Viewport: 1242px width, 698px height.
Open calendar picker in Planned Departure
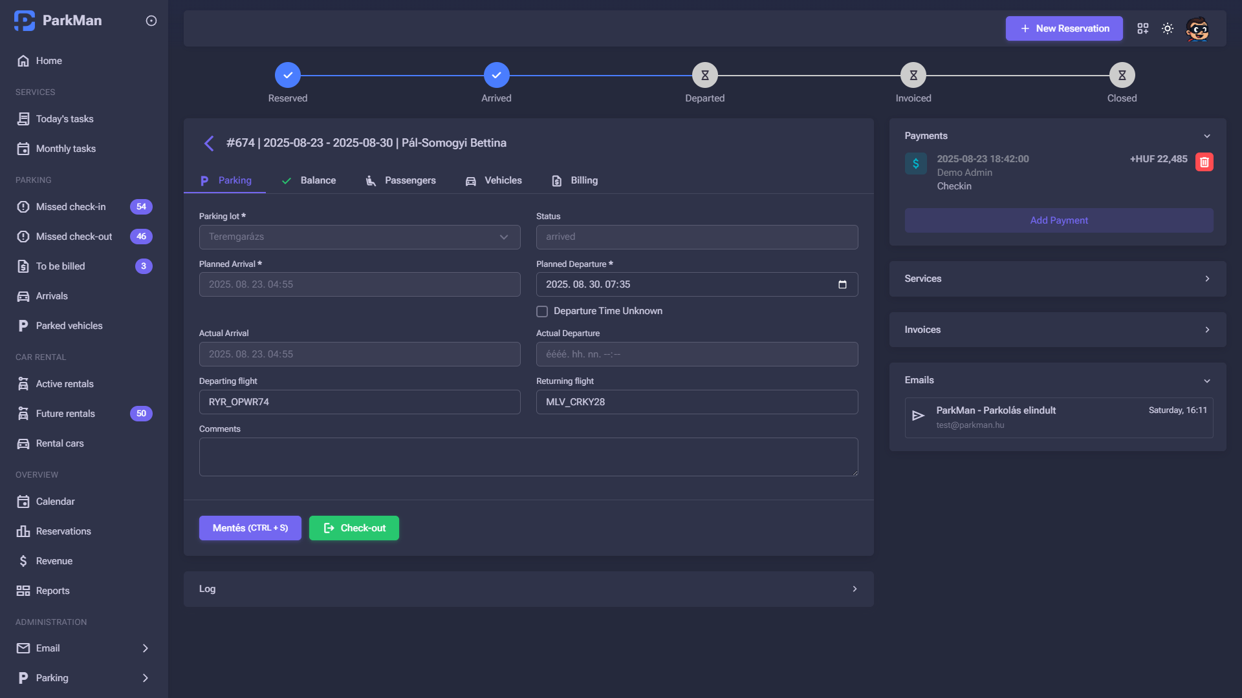(842, 284)
